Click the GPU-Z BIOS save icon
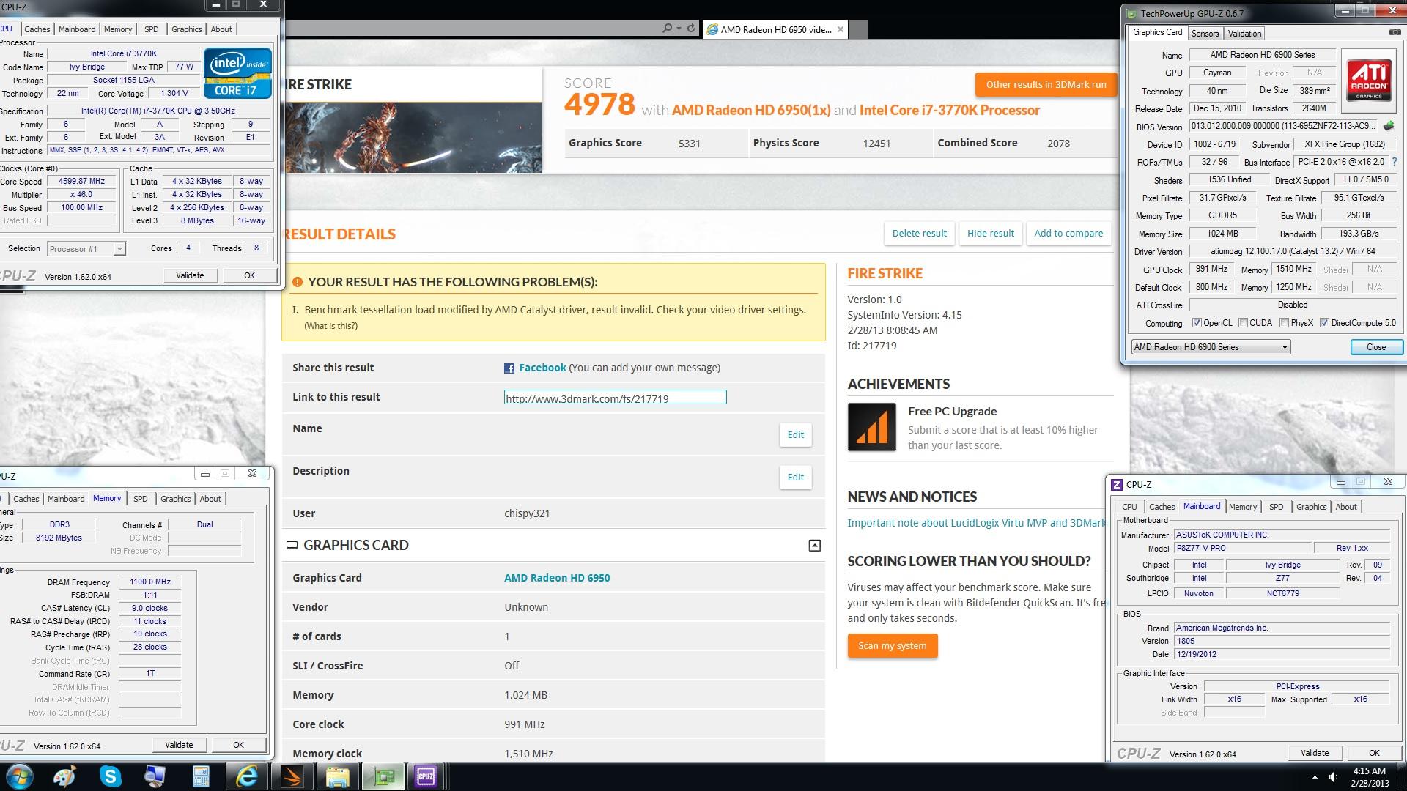Viewport: 1407px width, 791px height. pyautogui.click(x=1389, y=126)
